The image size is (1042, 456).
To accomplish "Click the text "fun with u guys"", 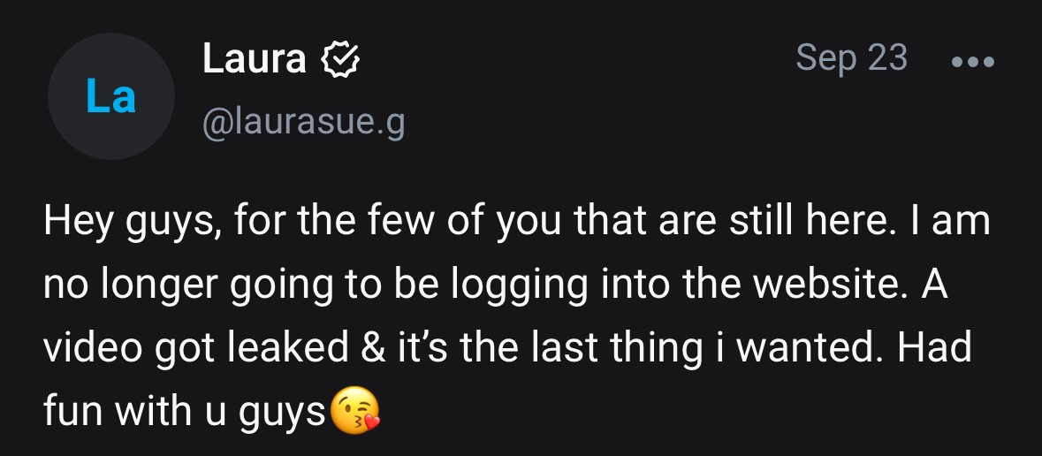I will coord(185,412).
